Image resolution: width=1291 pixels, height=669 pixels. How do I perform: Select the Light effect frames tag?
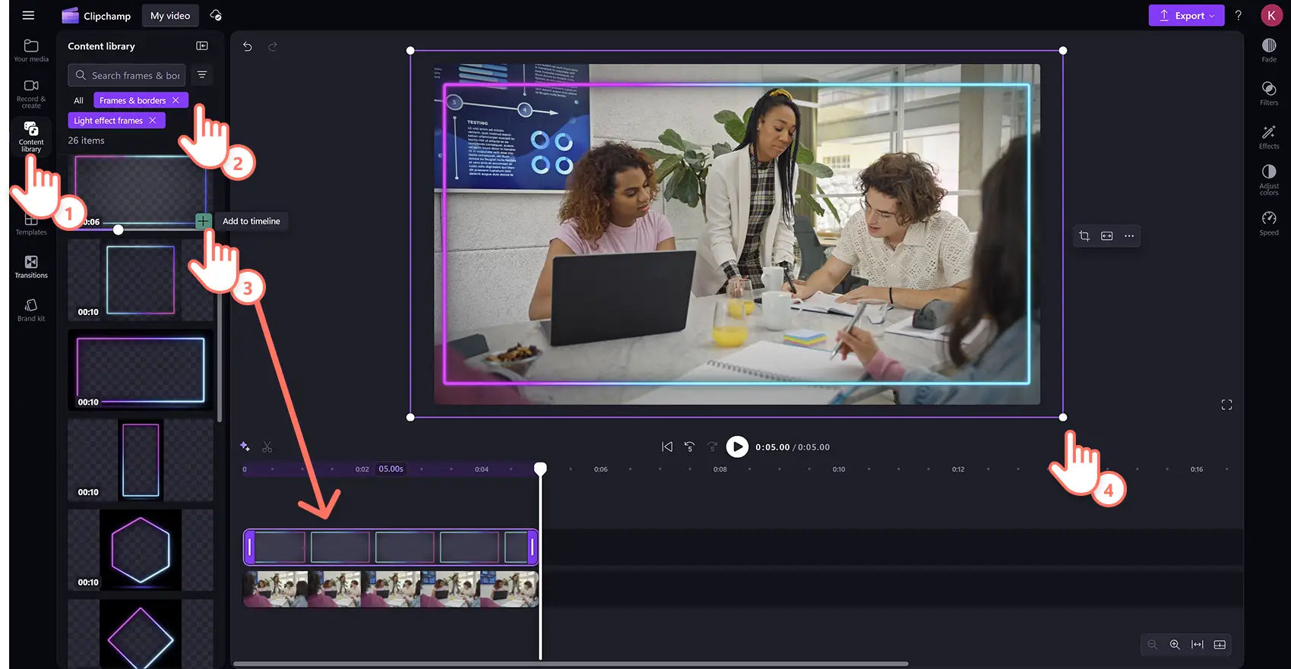[108, 121]
